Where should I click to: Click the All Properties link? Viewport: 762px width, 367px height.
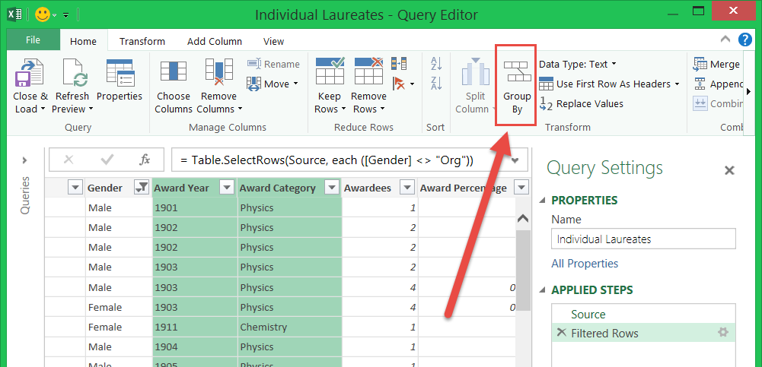coord(585,264)
